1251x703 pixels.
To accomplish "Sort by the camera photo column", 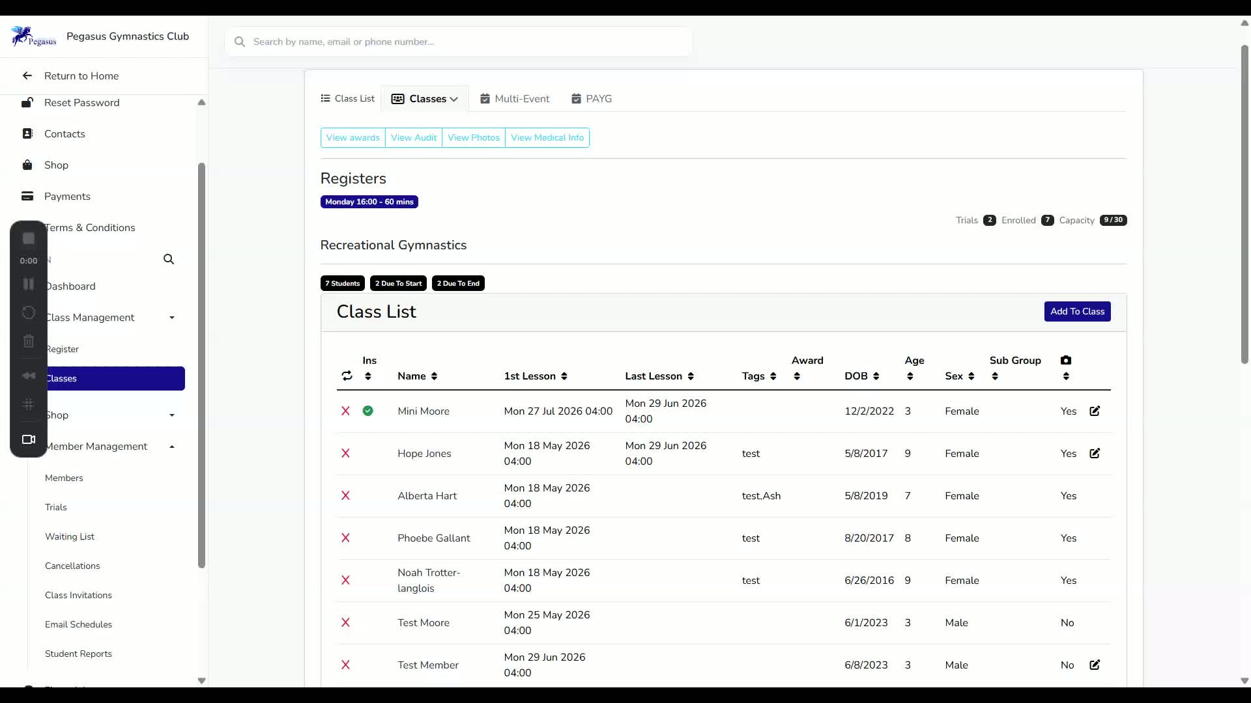I will [1066, 376].
